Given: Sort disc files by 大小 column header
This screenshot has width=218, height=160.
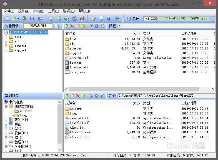Looking at the screenshot, I should click(131, 33).
